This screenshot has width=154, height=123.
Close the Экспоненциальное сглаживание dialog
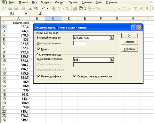(140, 27)
